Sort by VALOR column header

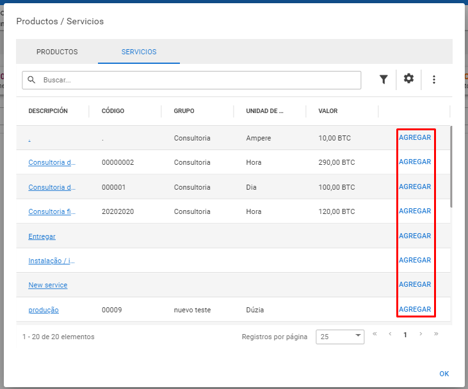click(328, 111)
